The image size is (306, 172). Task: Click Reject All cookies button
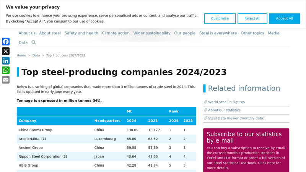tap(252, 18)
